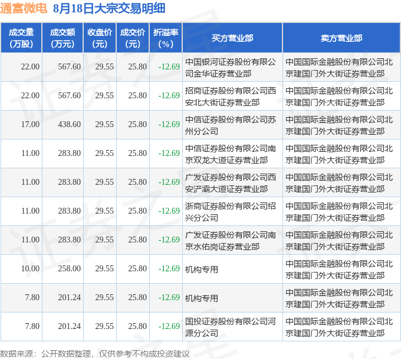Click deal price 25.80 in 10.00 机构专用 row
Viewport: 401px width, 359px height.
137,268
